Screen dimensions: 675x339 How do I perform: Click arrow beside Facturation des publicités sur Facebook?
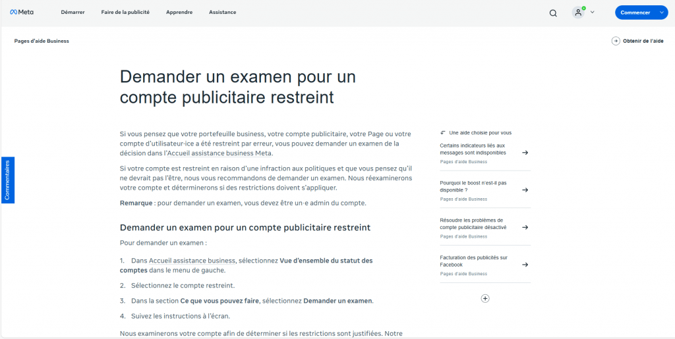[x=525, y=265]
